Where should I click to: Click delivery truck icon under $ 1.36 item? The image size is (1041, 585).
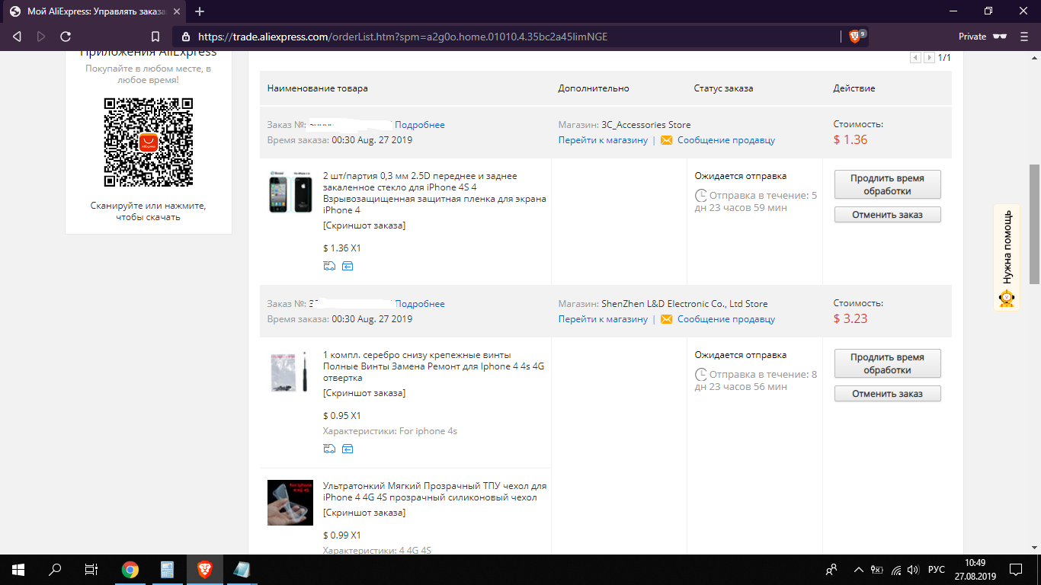coord(329,266)
